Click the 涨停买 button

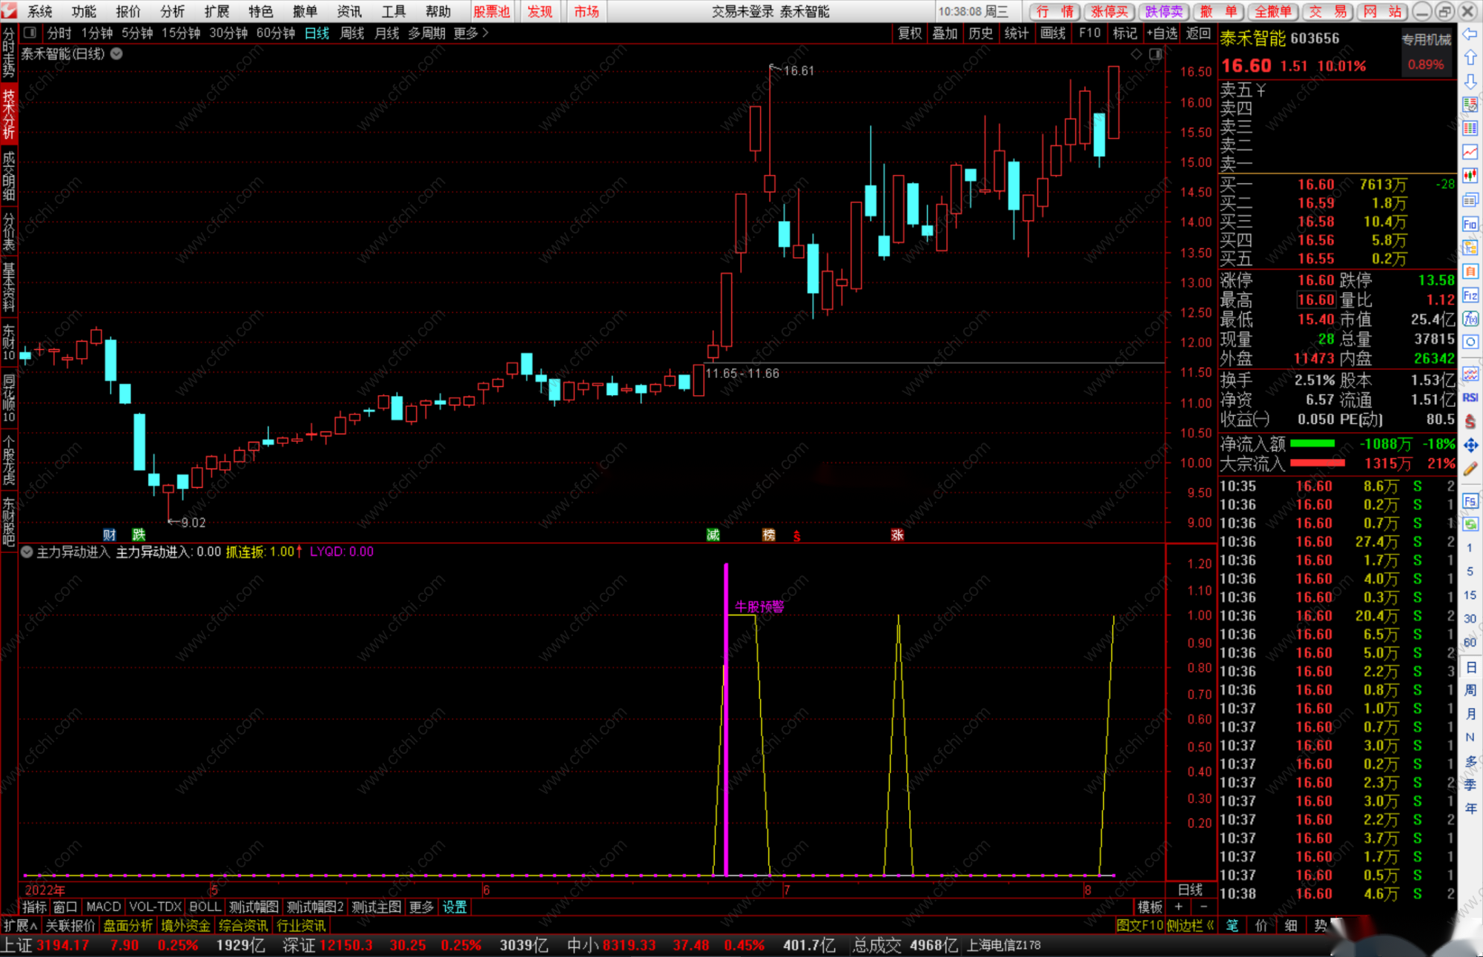[1109, 11]
